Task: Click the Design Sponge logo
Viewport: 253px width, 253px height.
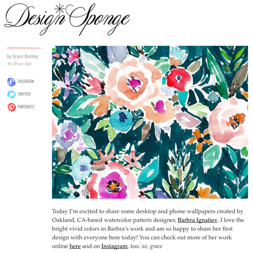Action: 67,19
